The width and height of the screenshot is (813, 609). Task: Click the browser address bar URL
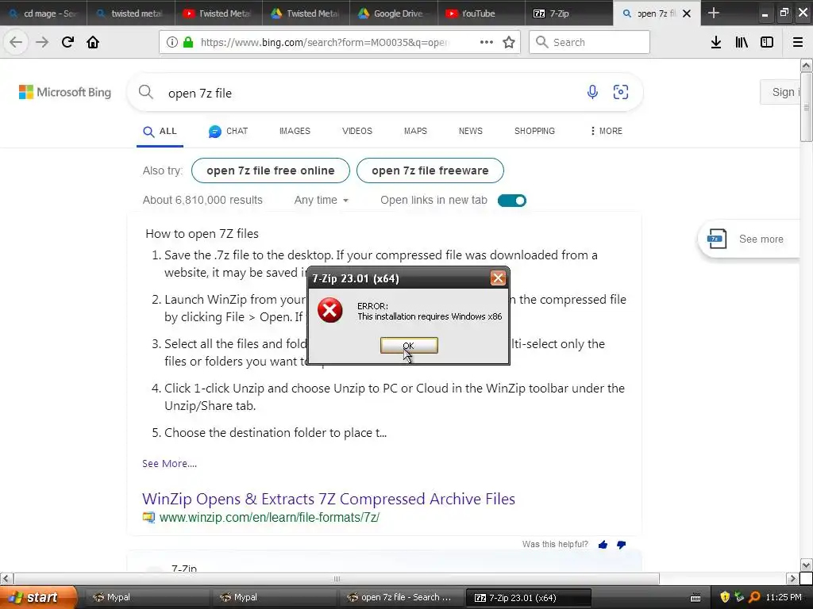tap(325, 43)
